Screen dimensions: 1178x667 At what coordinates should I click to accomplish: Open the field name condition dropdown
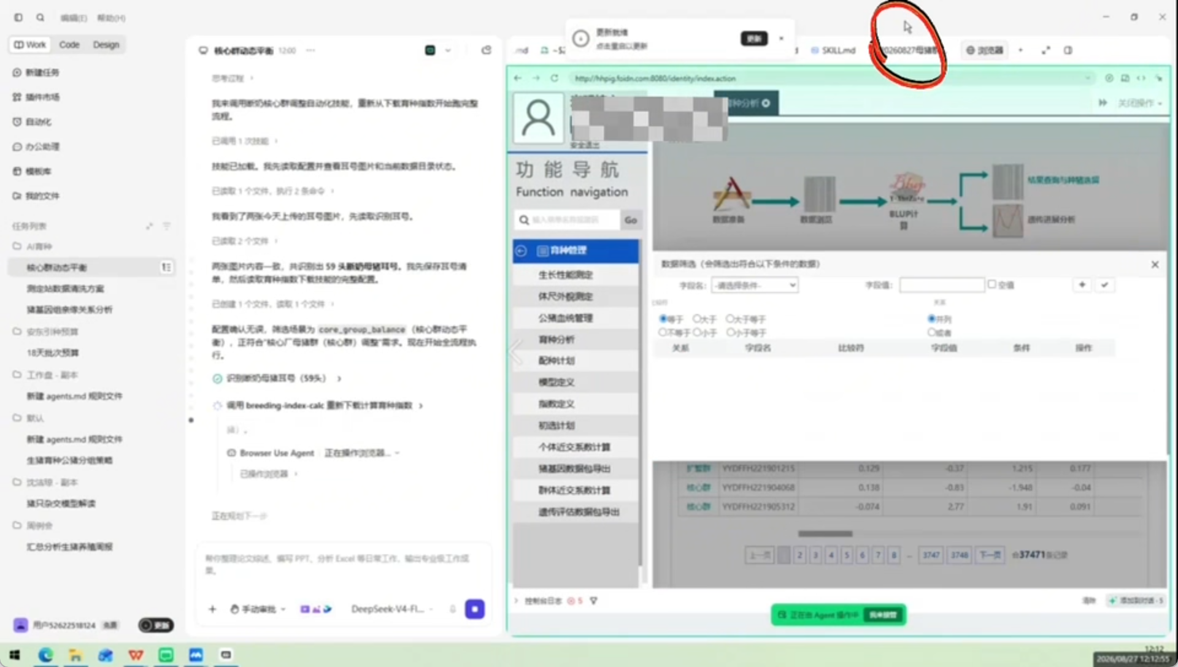755,285
